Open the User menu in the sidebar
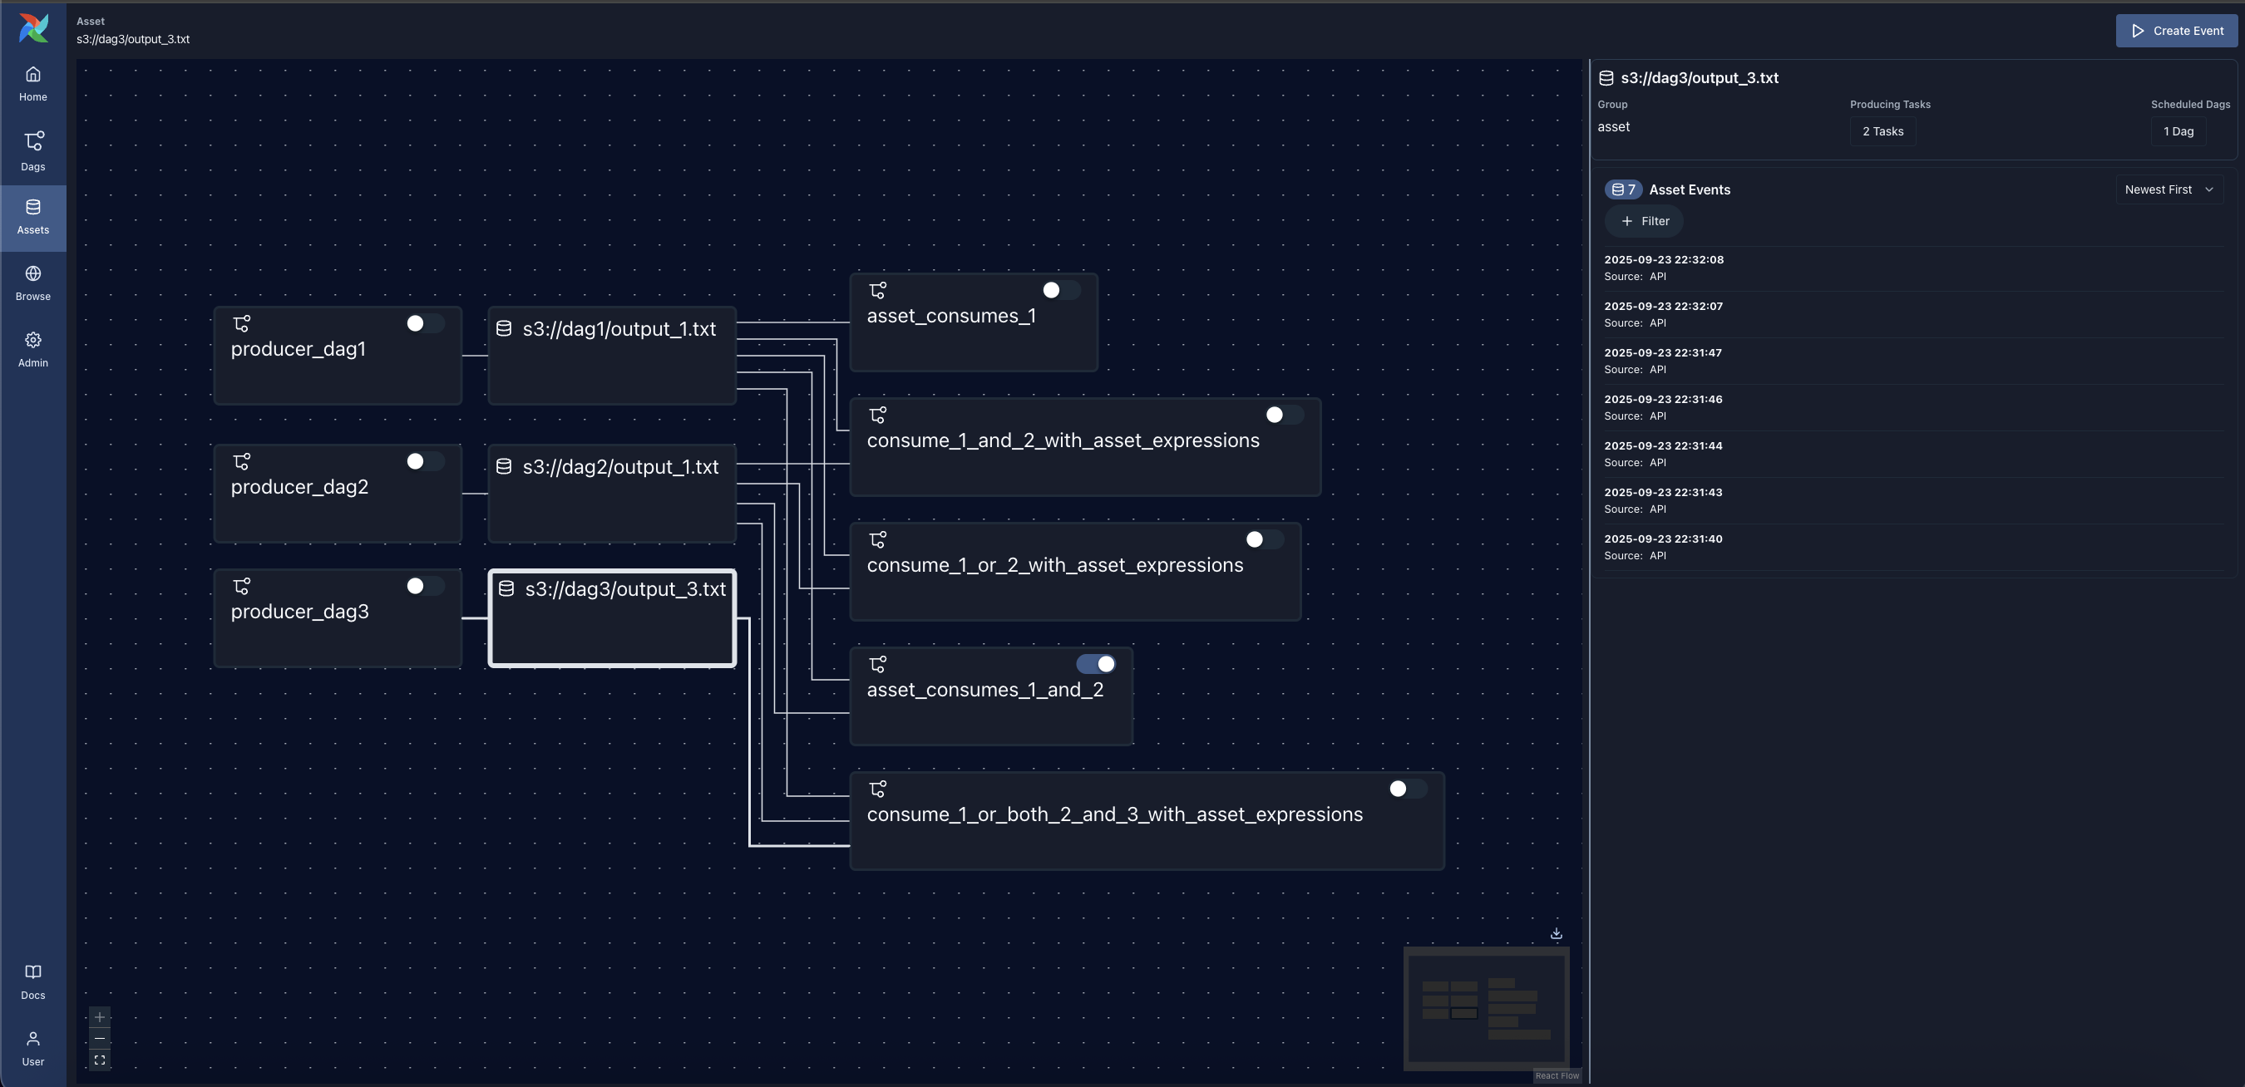Image resolution: width=2245 pixels, height=1087 pixels. (32, 1044)
